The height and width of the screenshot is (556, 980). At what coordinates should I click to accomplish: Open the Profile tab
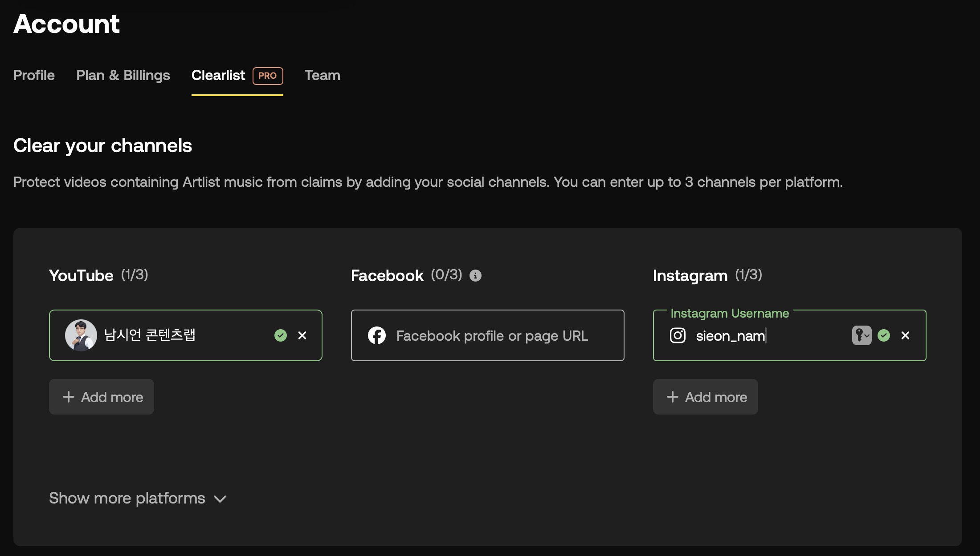tap(34, 75)
